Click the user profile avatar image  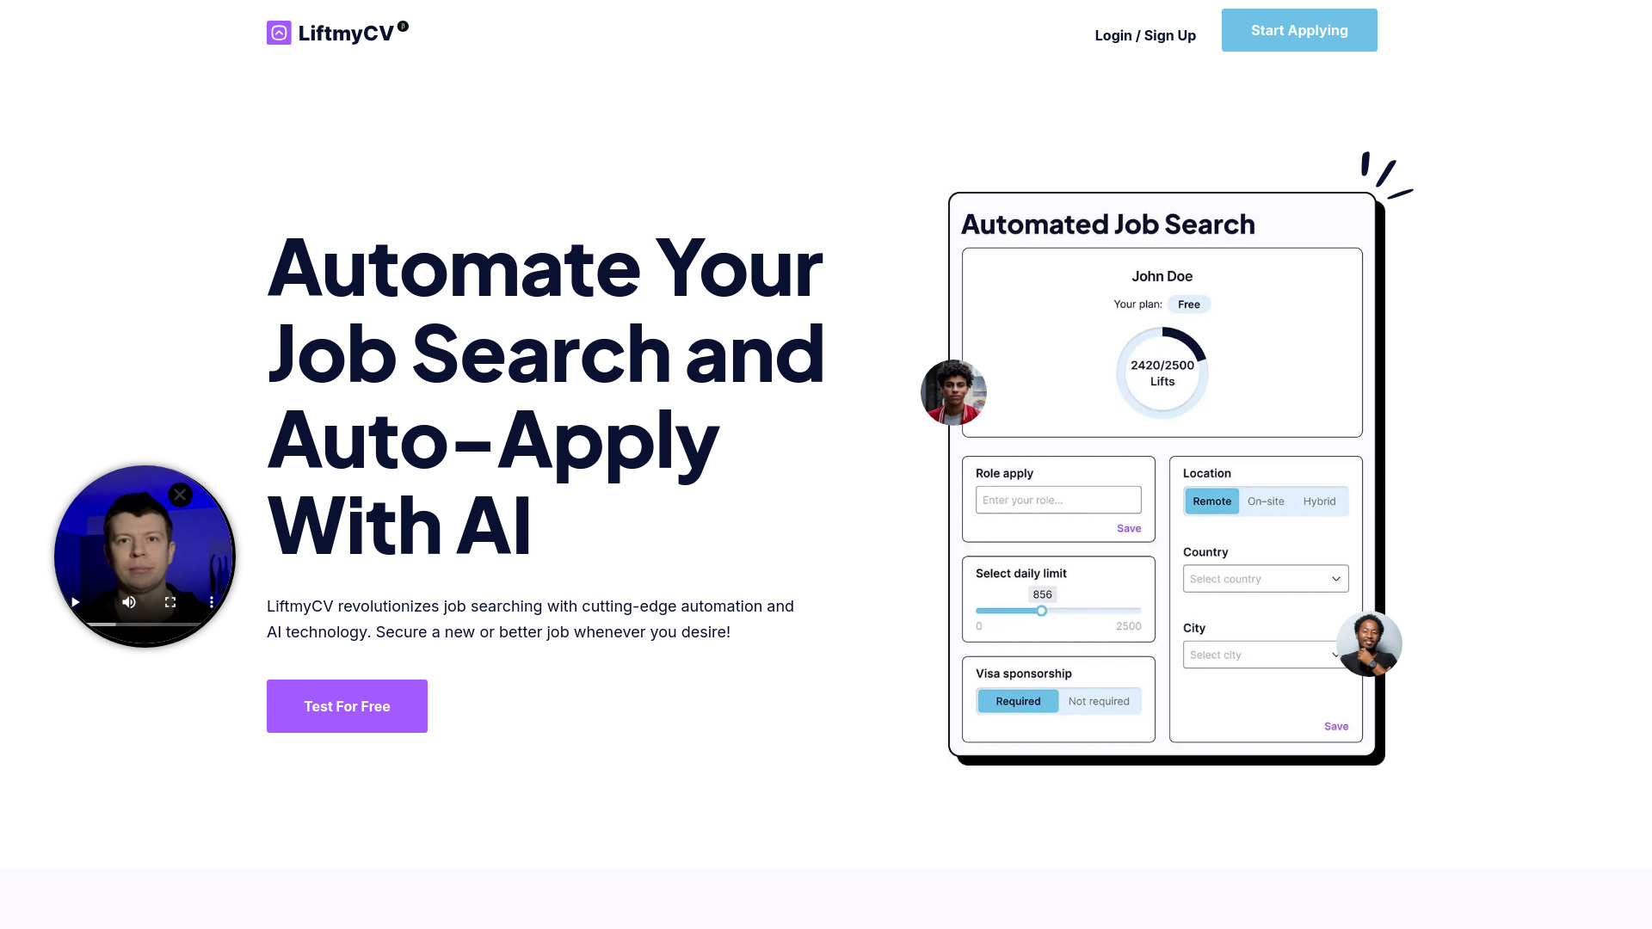coord(953,392)
